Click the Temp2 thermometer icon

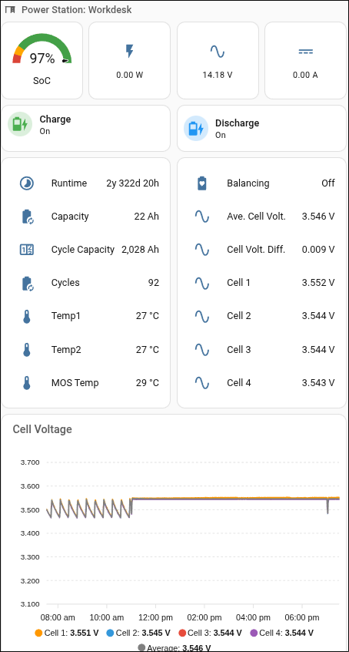(27, 349)
